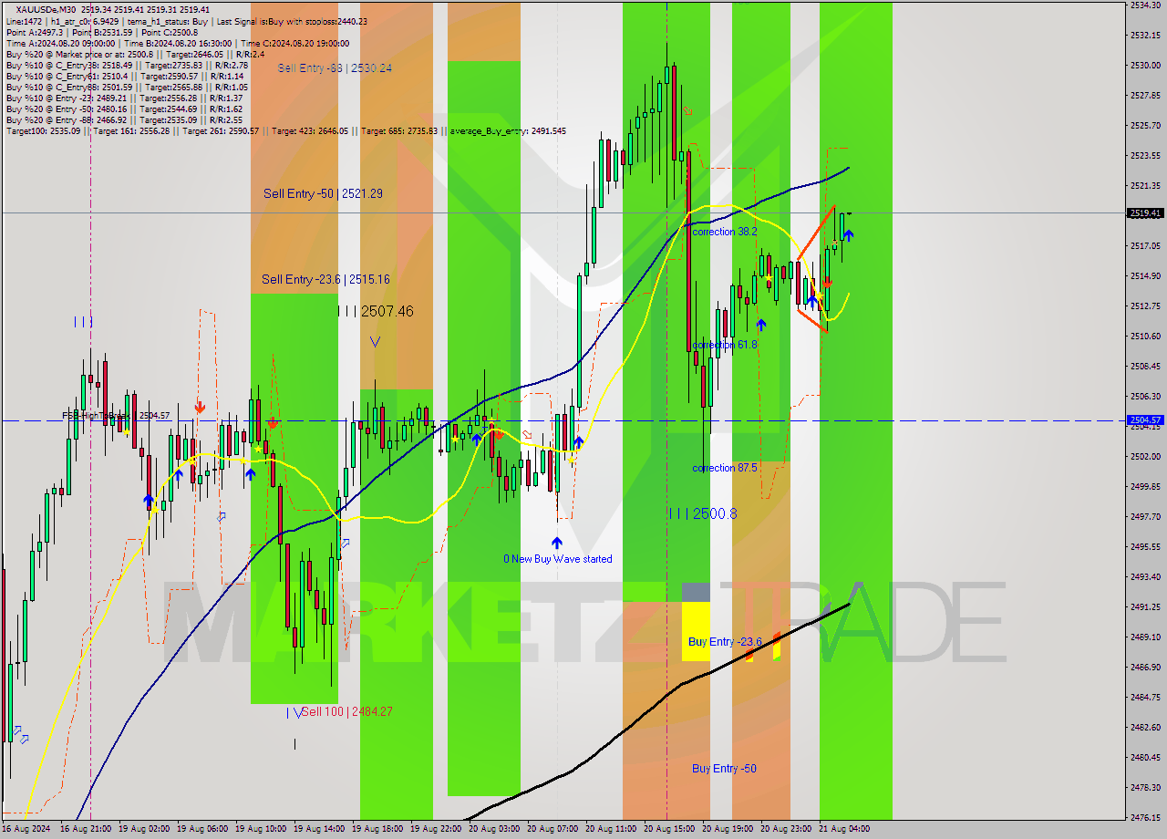
Task: Click the 2476.15 price axis value
Action: (x=1145, y=817)
